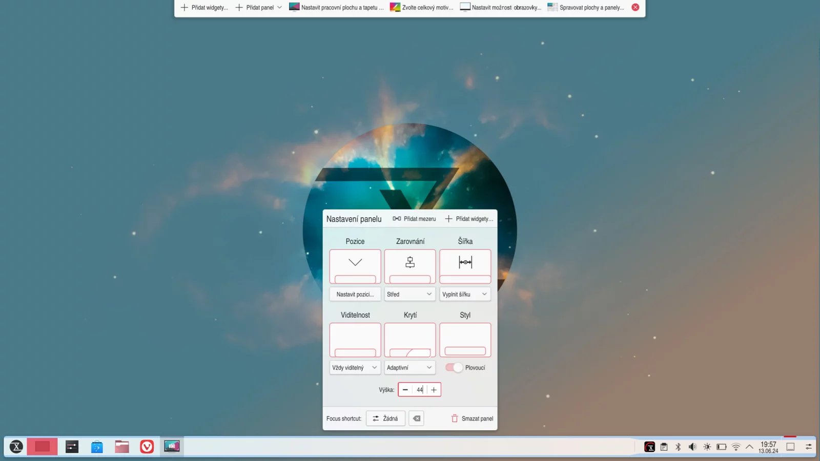The width and height of the screenshot is (820, 461).
Task: Click Přidat mezeru in panel settings
Action: click(x=414, y=219)
